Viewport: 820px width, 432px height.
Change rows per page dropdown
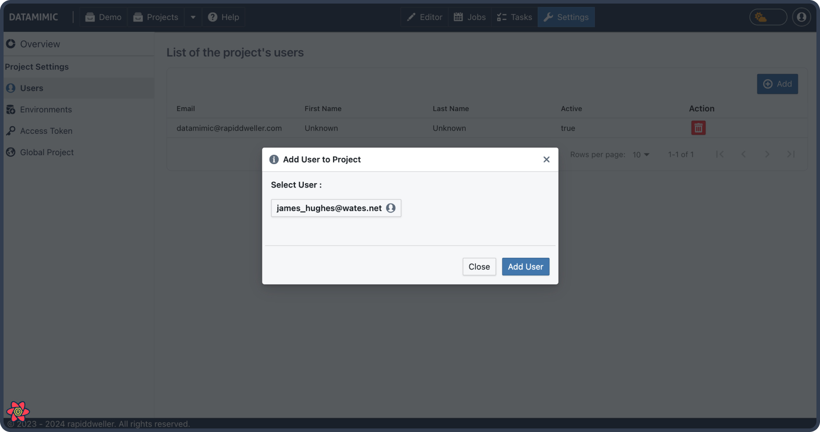coord(641,155)
